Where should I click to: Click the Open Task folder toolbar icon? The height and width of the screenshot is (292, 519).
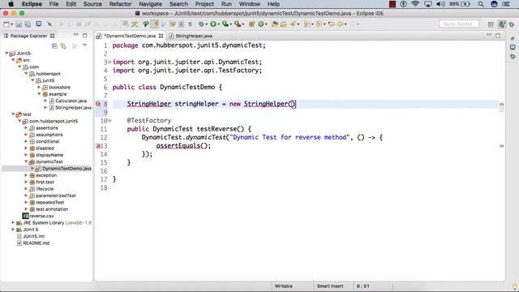[284, 24]
